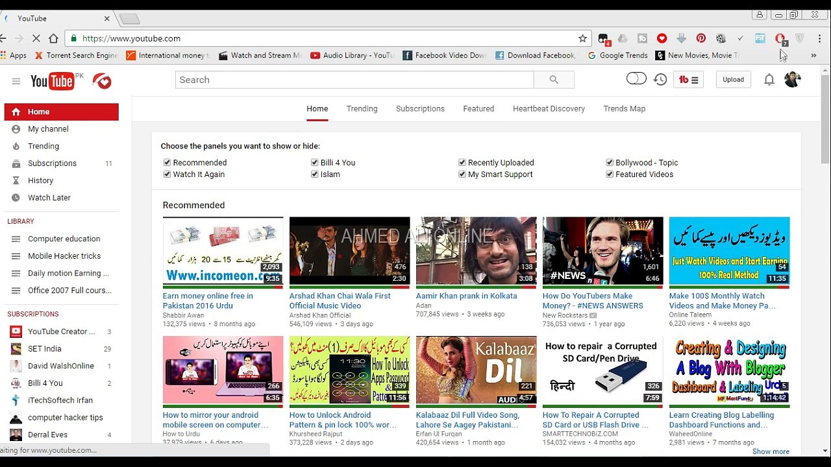Uncheck the Billi 4 You panel checkbox

tap(314, 163)
